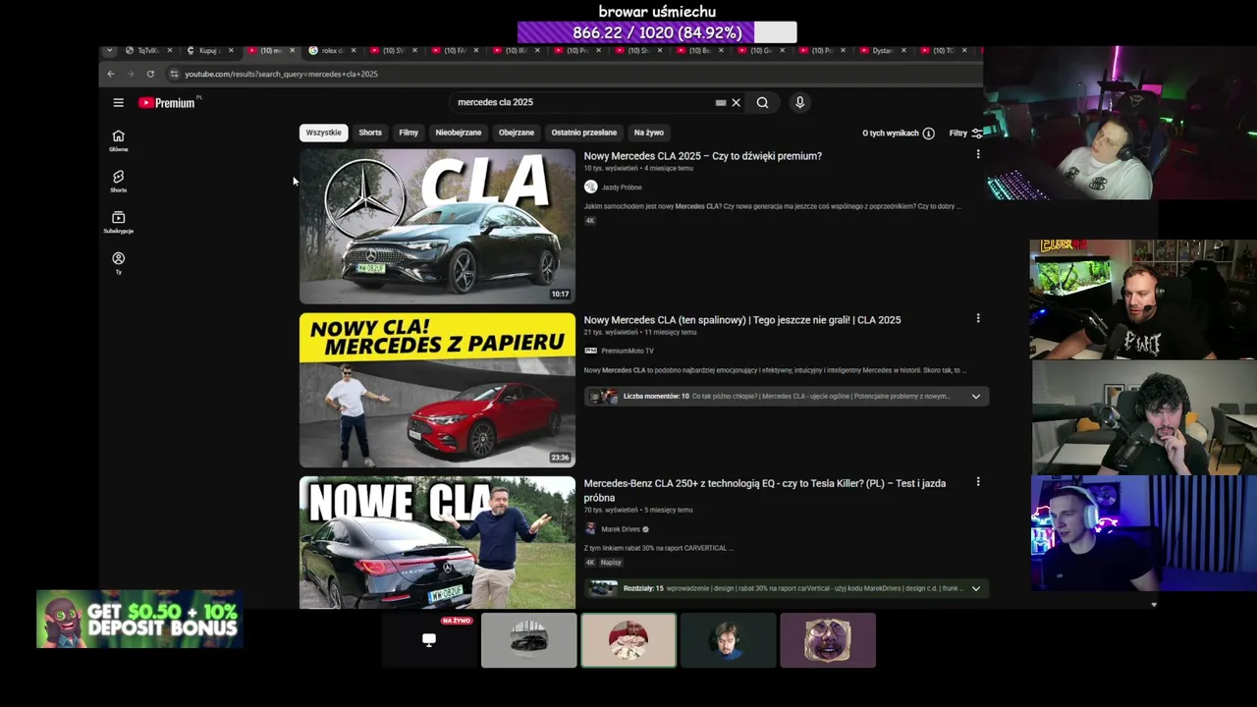Close the 'Kupuj' browser tab
Image resolution: width=1257 pixels, height=707 pixels.
231,50
